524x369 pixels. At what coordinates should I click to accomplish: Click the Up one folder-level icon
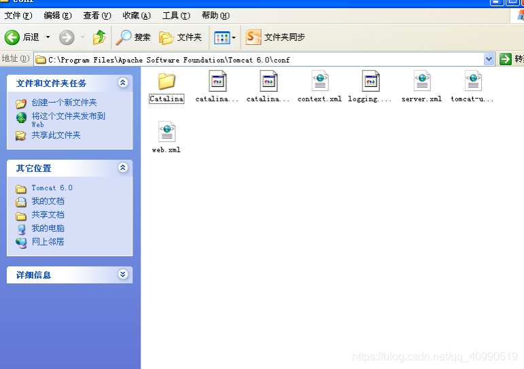(x=99, y=37)
